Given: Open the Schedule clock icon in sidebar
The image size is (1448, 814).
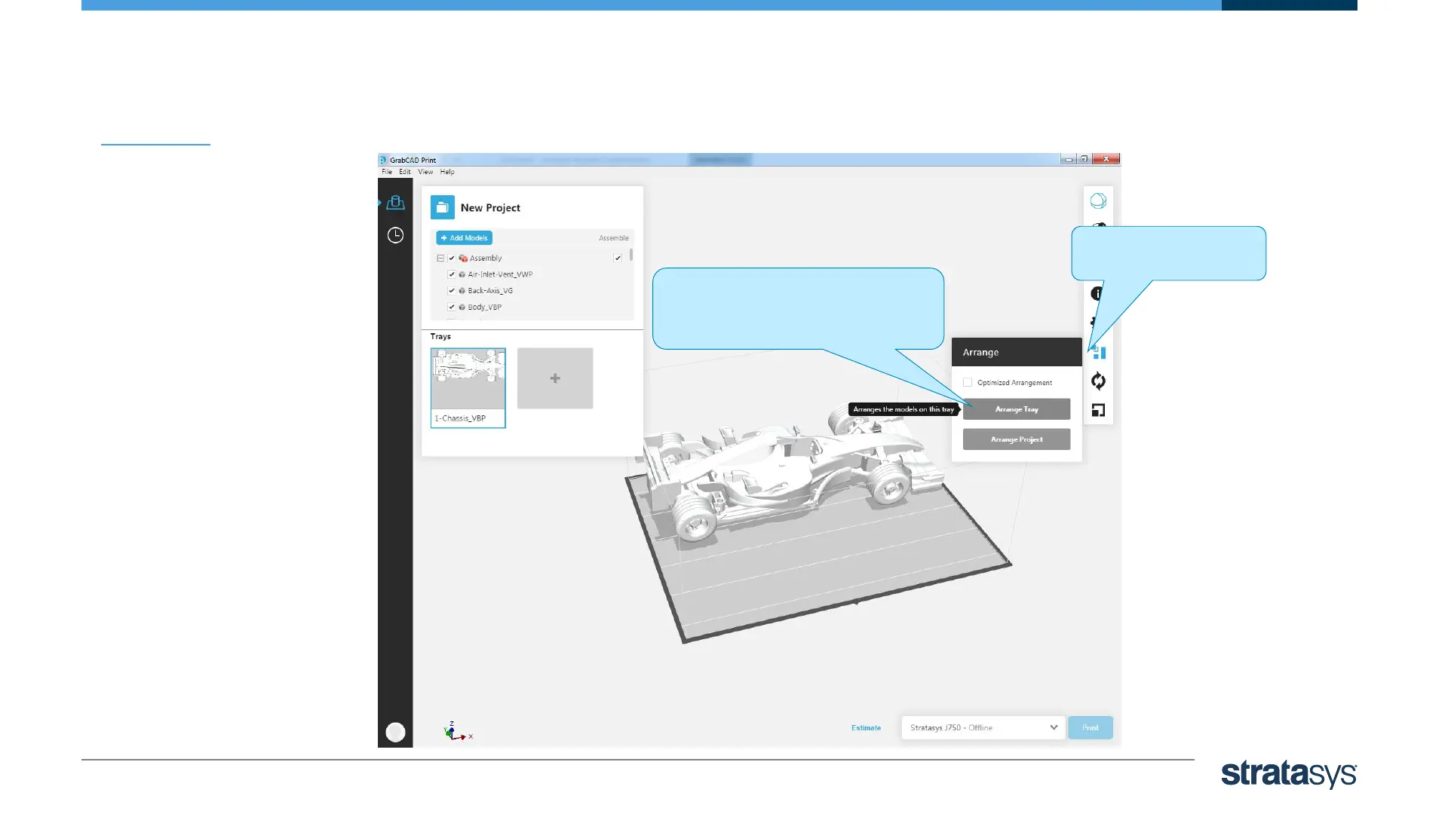Looking at the screenshot, I should click(x=395, y=235).
